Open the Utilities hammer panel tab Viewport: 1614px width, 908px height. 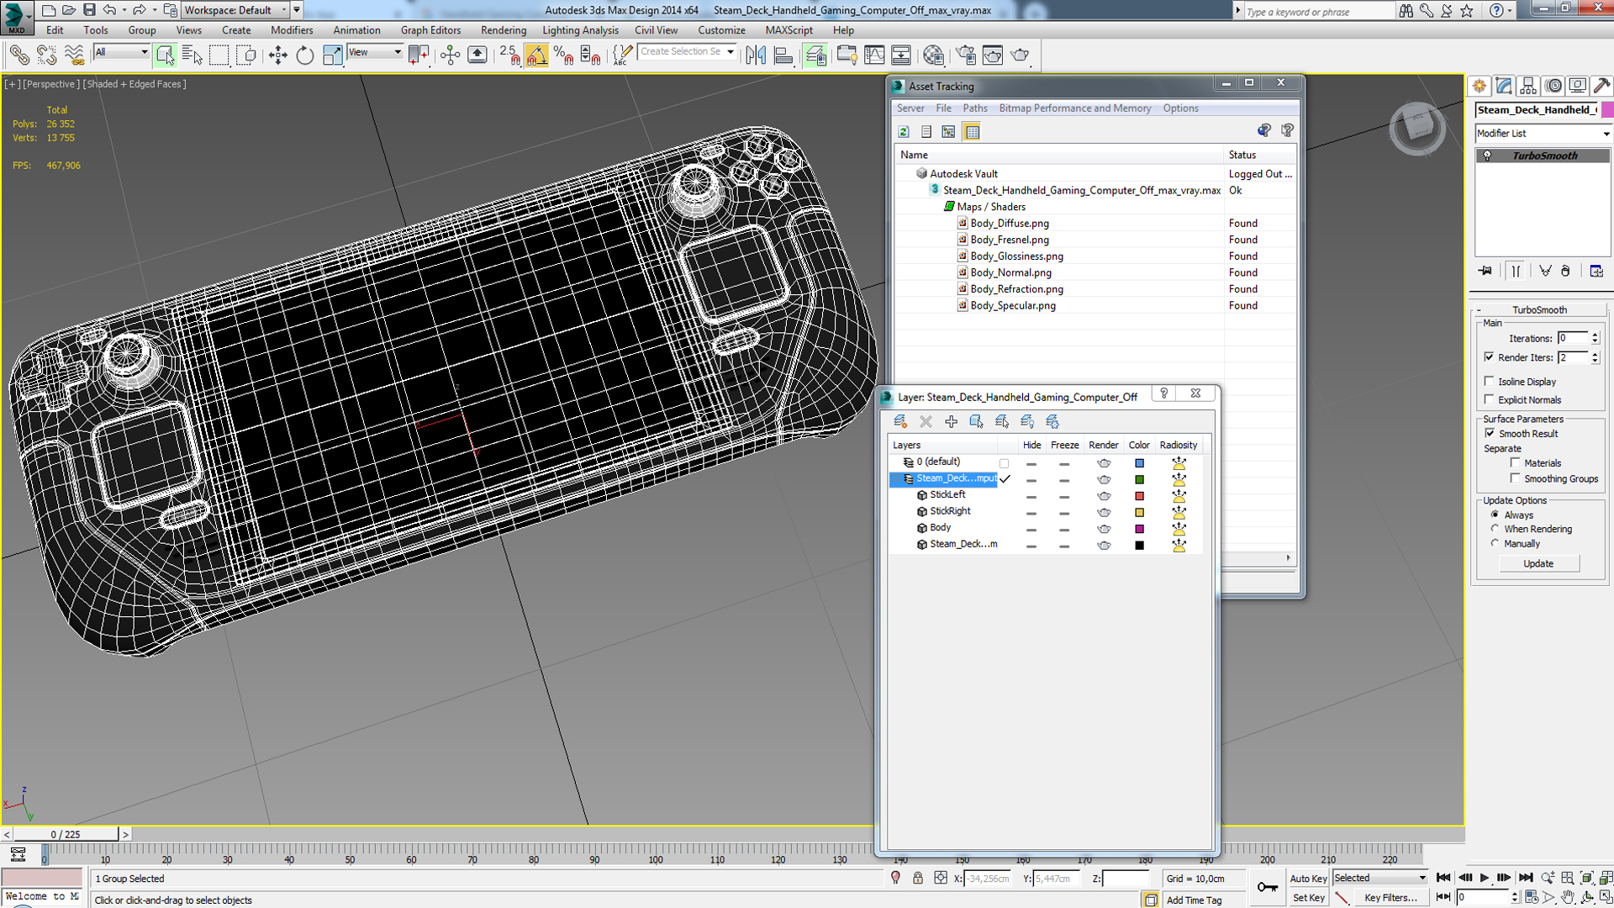(x=1602, y=86)
